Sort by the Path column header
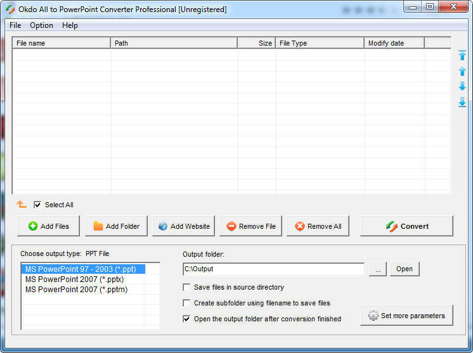 pos(174,43)
